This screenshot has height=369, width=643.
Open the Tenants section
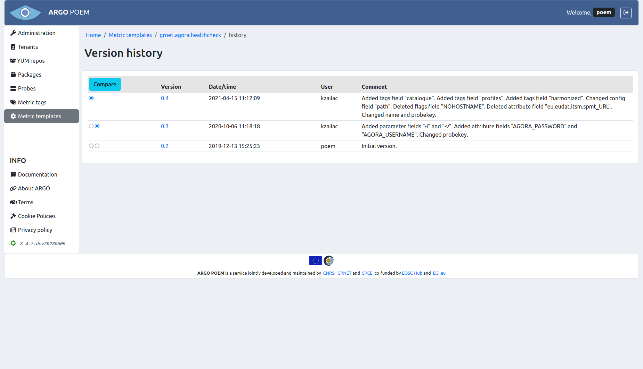[28, 46]
